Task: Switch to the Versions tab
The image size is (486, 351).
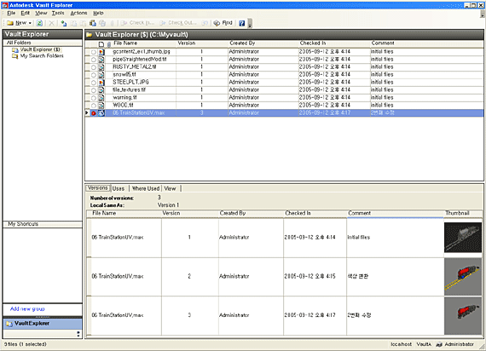Action: [98, 188]
